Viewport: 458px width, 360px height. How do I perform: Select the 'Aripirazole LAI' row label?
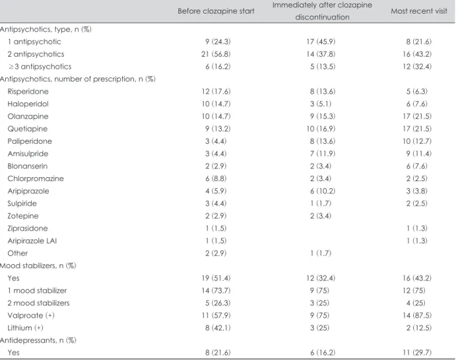[32, 241]
